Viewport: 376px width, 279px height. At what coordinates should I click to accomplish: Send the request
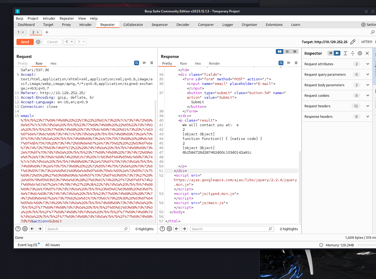coord(25,42)
